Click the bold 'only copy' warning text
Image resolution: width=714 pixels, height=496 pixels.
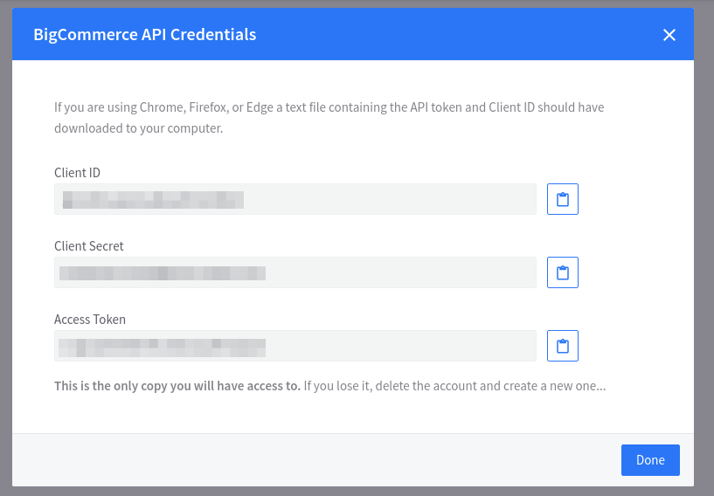(177, 386)
